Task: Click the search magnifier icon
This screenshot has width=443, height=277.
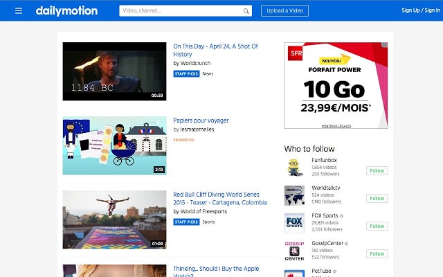Action: (x=246, y=11)
